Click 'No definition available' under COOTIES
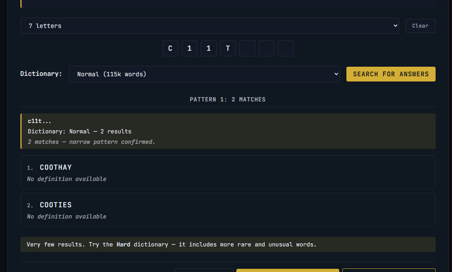Viewport: 452px width, 272px height. [x=66, y=216]
